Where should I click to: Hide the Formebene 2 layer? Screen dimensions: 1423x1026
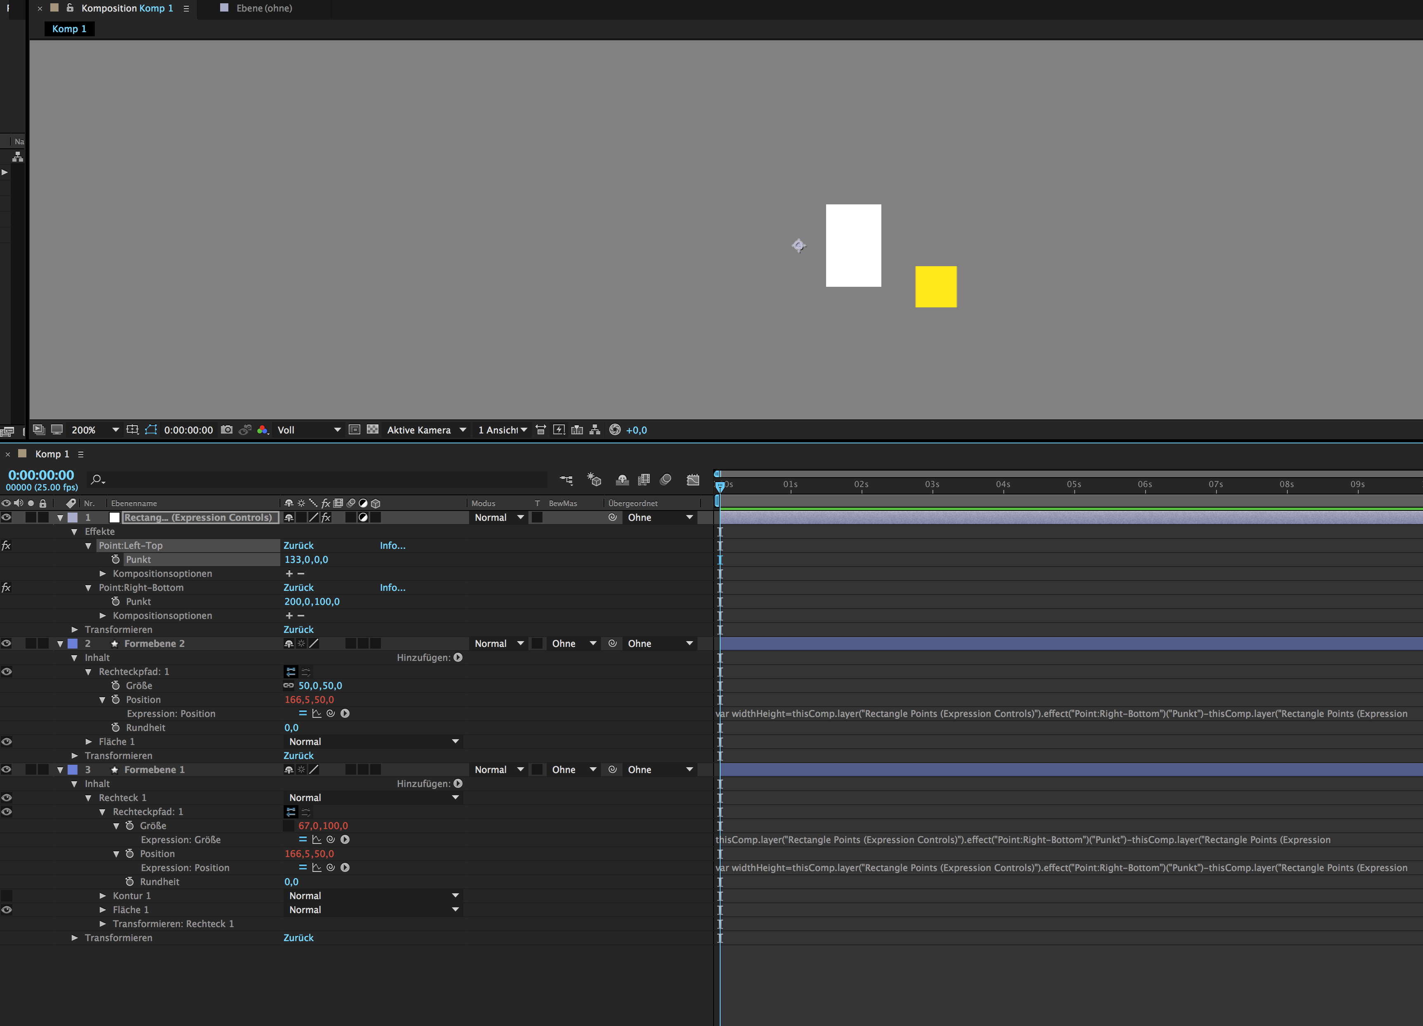point(6,644)
